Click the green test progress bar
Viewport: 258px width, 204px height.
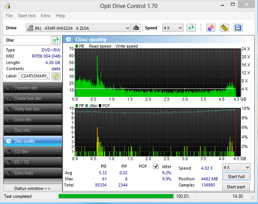115,196
